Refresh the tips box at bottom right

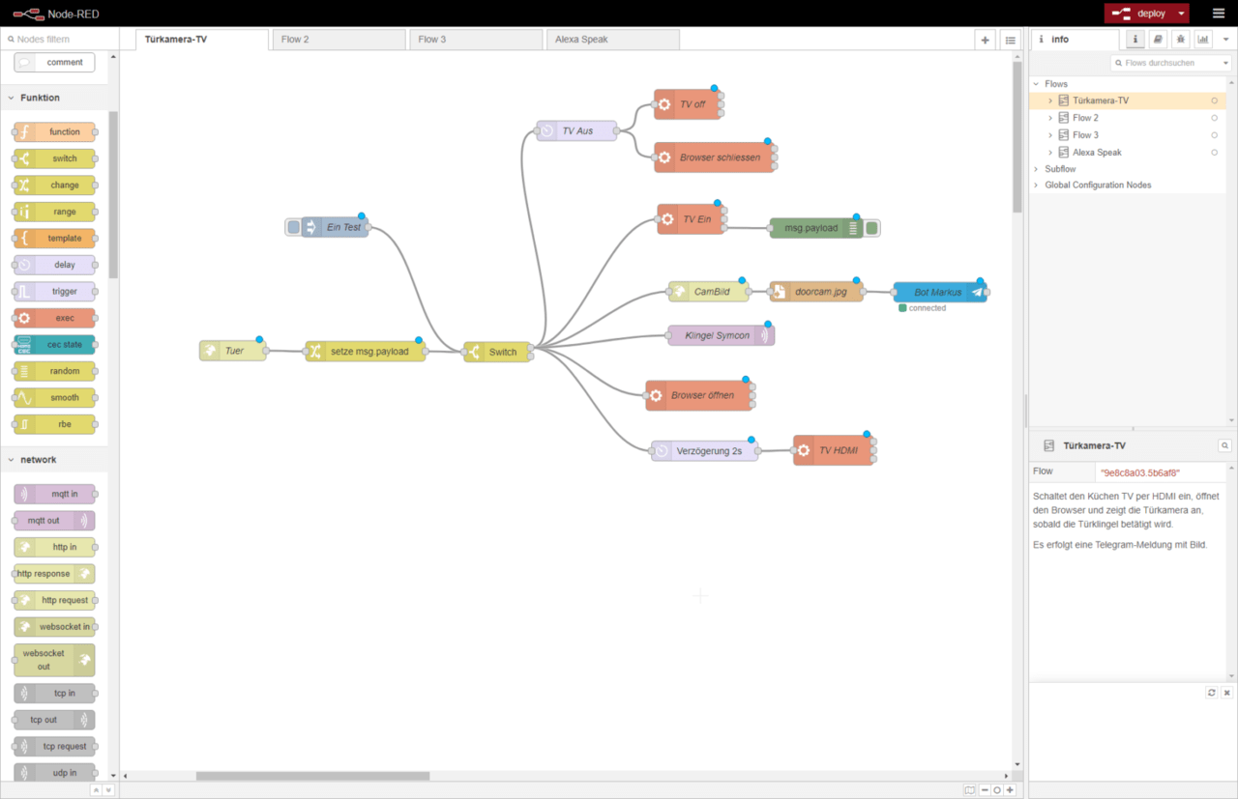(x=1211, y=693)
